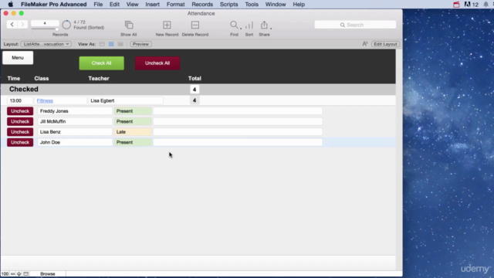The width and height of the screenshot is (494, 278).
Task: Click the Lisa Egbert teacher field
Action: pos(125,100)
